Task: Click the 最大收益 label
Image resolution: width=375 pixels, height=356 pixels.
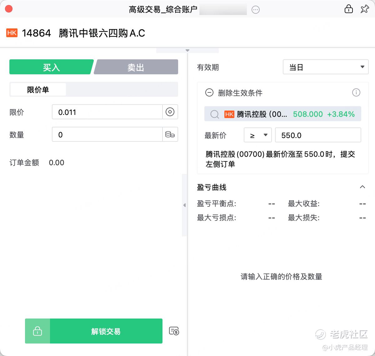Action: (x=304, y=204)
